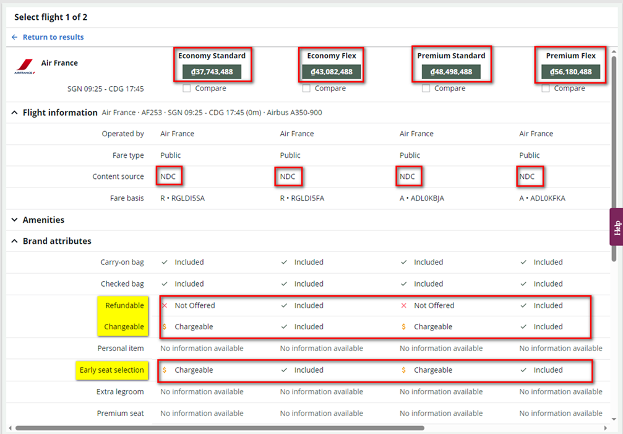Tick the Compare checkbox for Premium Standard
This screenshot has width=623, height=434.
[x=426, y=89]
